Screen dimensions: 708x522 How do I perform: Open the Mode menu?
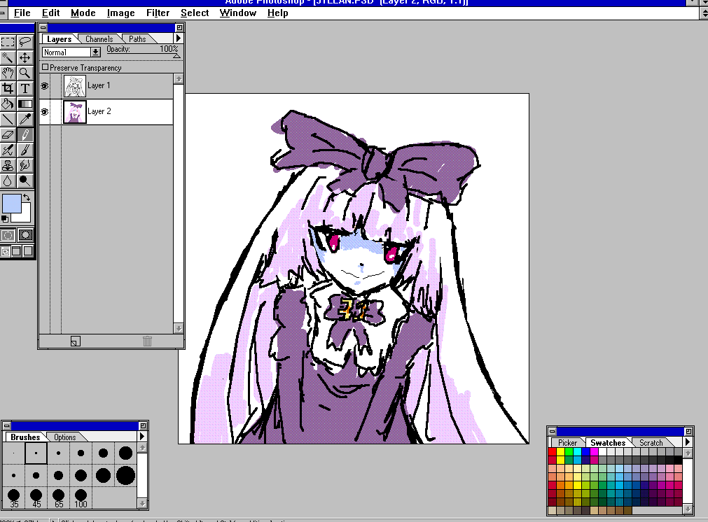coord(83,13)
